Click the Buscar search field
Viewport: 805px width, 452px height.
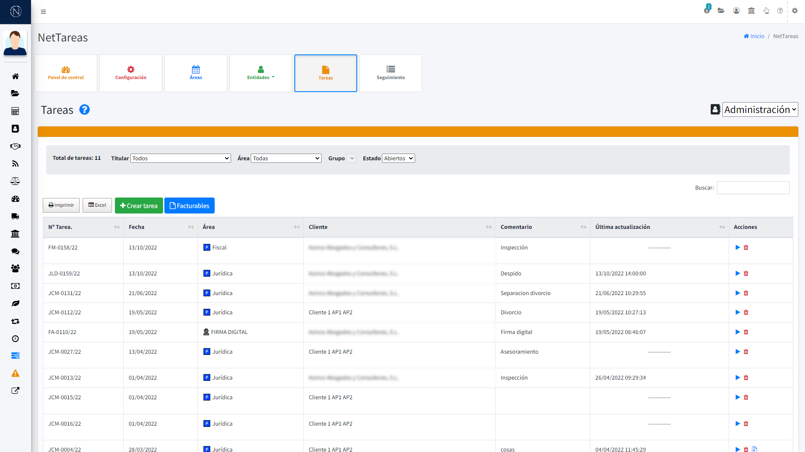753,187
